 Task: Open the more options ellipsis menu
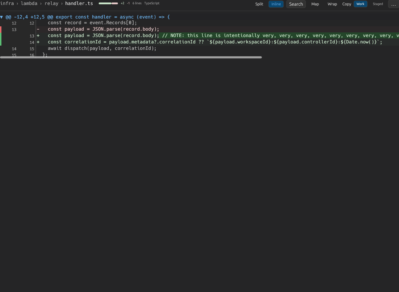[393, 4]
